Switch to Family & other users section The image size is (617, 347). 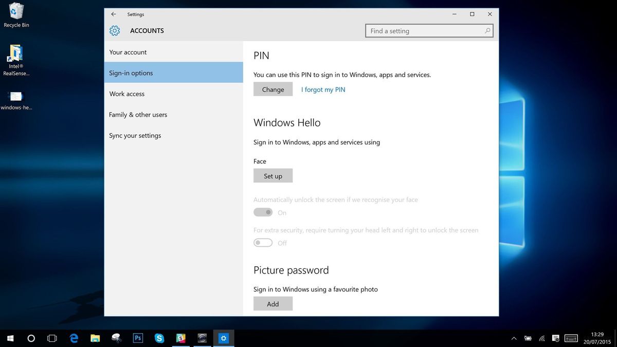(x=138, y=114)
